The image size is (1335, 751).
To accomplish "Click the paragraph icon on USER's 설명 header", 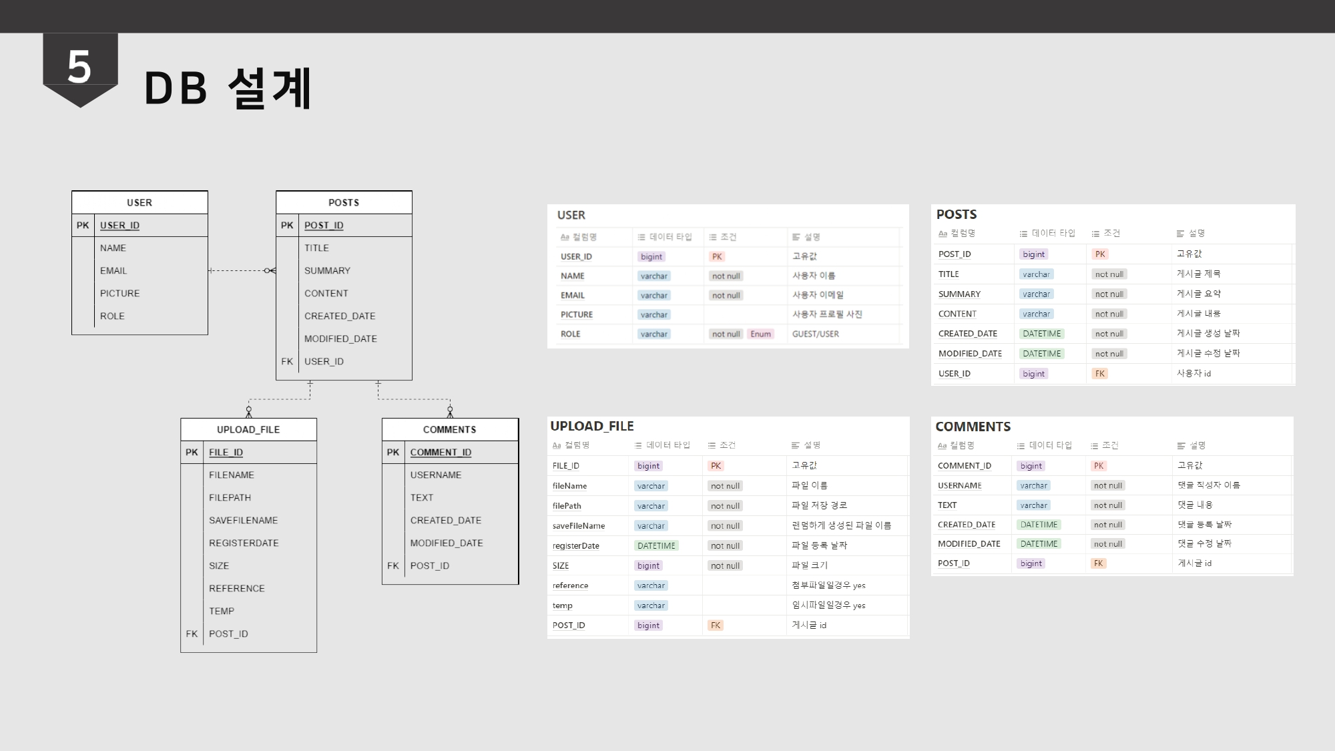I will (796, 236).
